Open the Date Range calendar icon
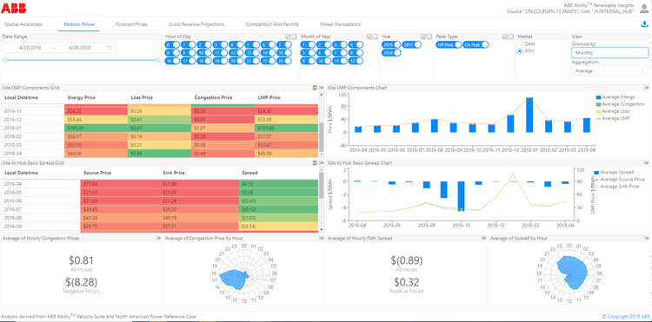 tap(110, 48)
